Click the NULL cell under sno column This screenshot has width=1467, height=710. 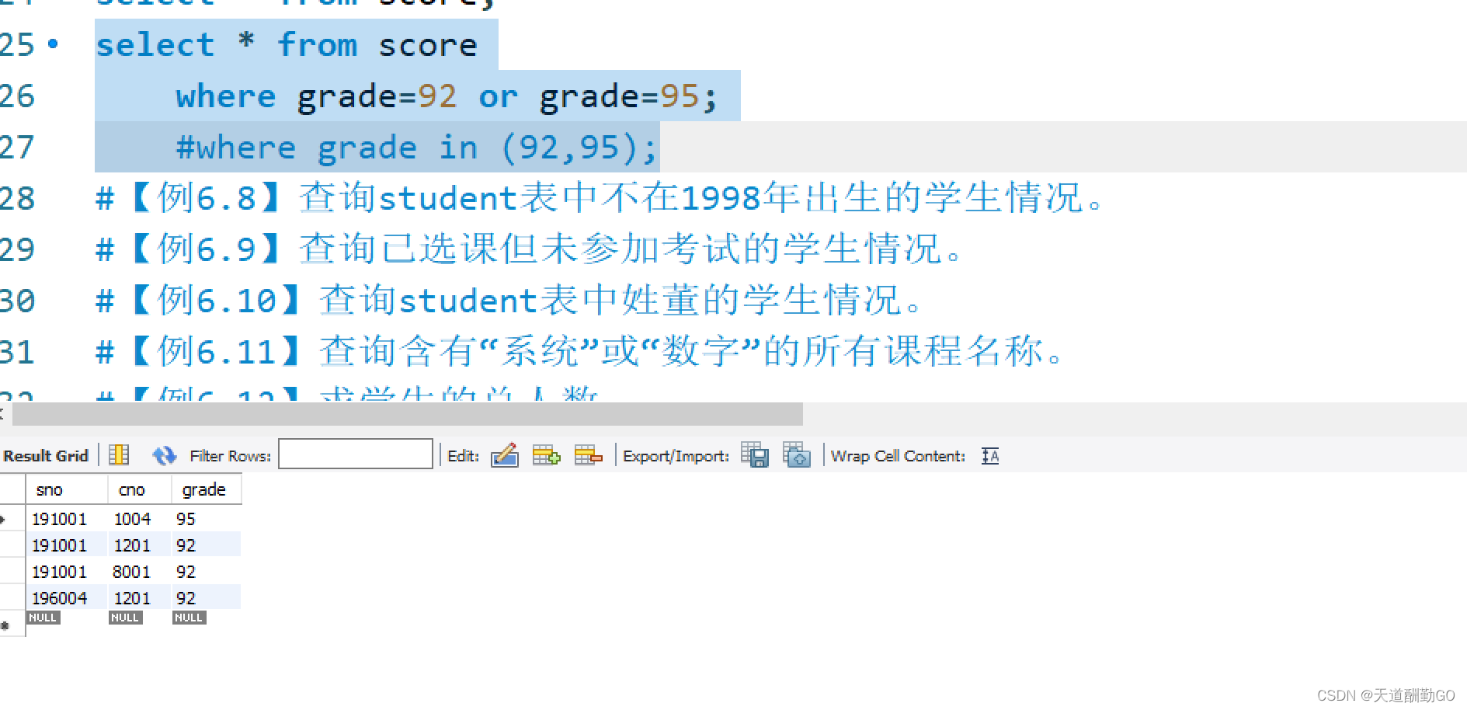click(43, 618)
